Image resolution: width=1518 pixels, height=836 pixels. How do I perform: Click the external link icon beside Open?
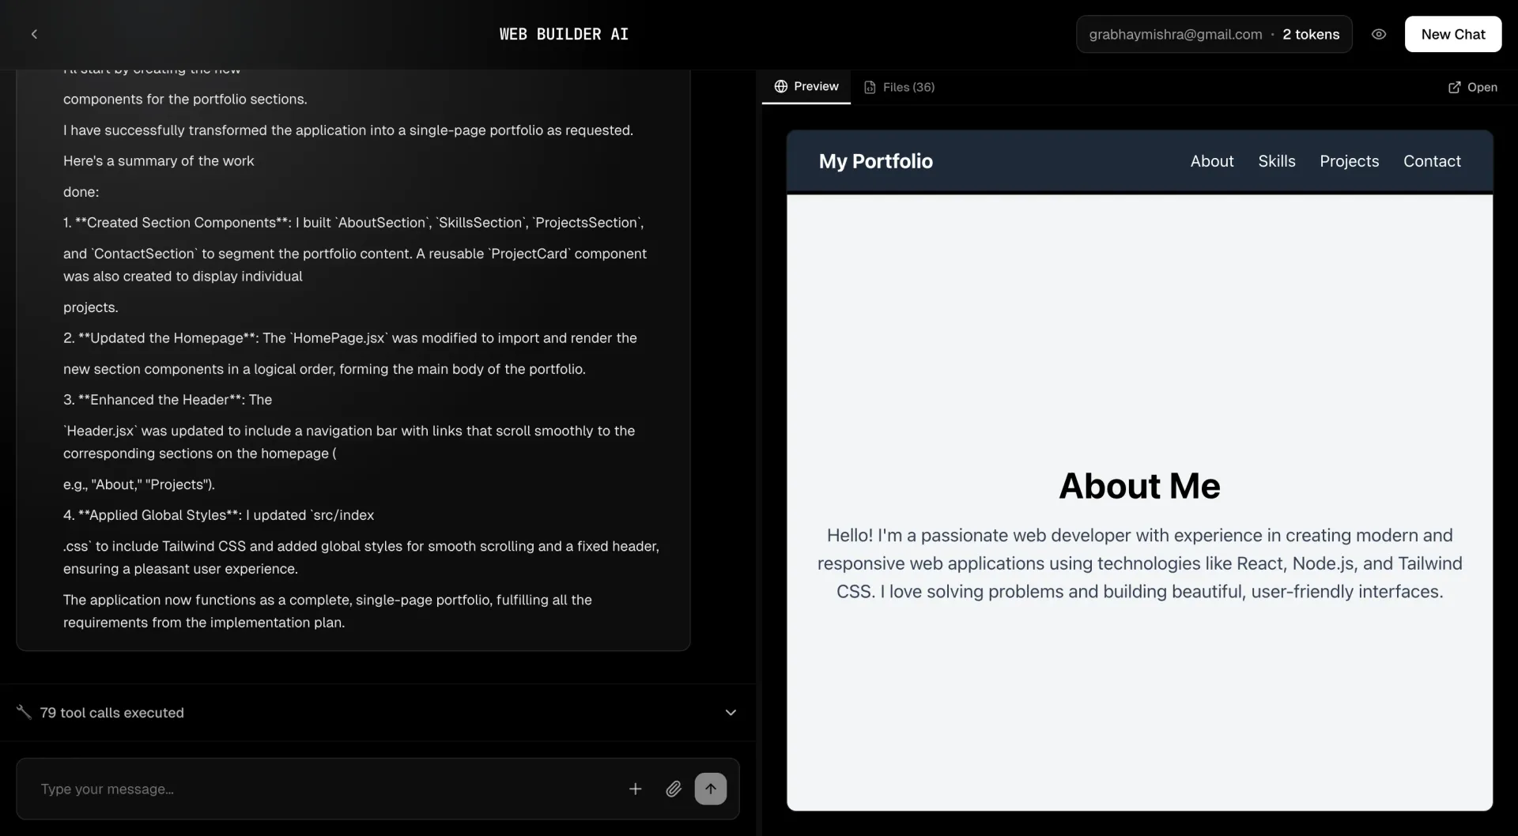click(x=1454, y=87)
